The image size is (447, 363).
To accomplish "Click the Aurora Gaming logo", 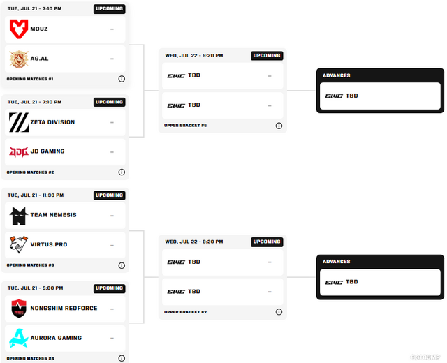I will pos(19,338).
